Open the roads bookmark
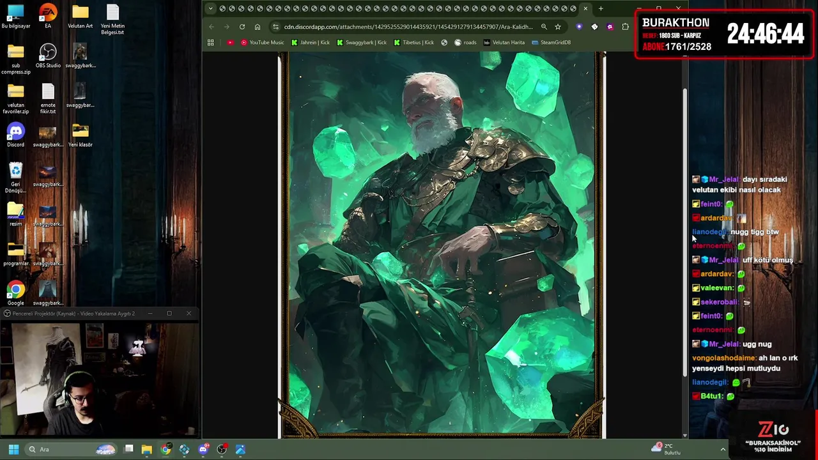The height and width of the screenshot is (460, 818). click(465, 42)
